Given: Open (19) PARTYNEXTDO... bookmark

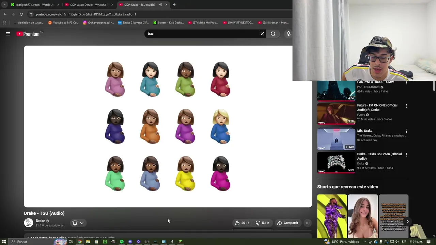Looking at the screenshot, I should [x=238, y=23].
